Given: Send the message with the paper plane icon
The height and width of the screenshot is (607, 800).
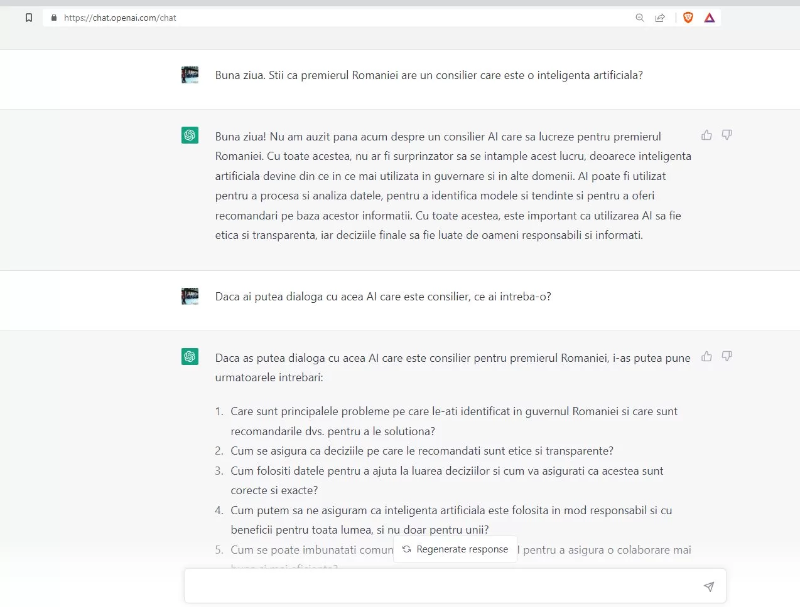Looking at the screenshot, I should coord(709,587).
